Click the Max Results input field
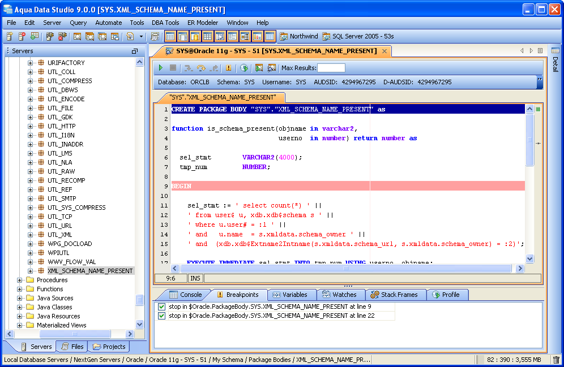 331,68
